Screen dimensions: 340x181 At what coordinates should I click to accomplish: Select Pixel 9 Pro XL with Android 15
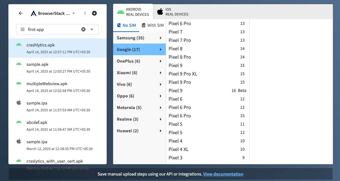(206, 74)
